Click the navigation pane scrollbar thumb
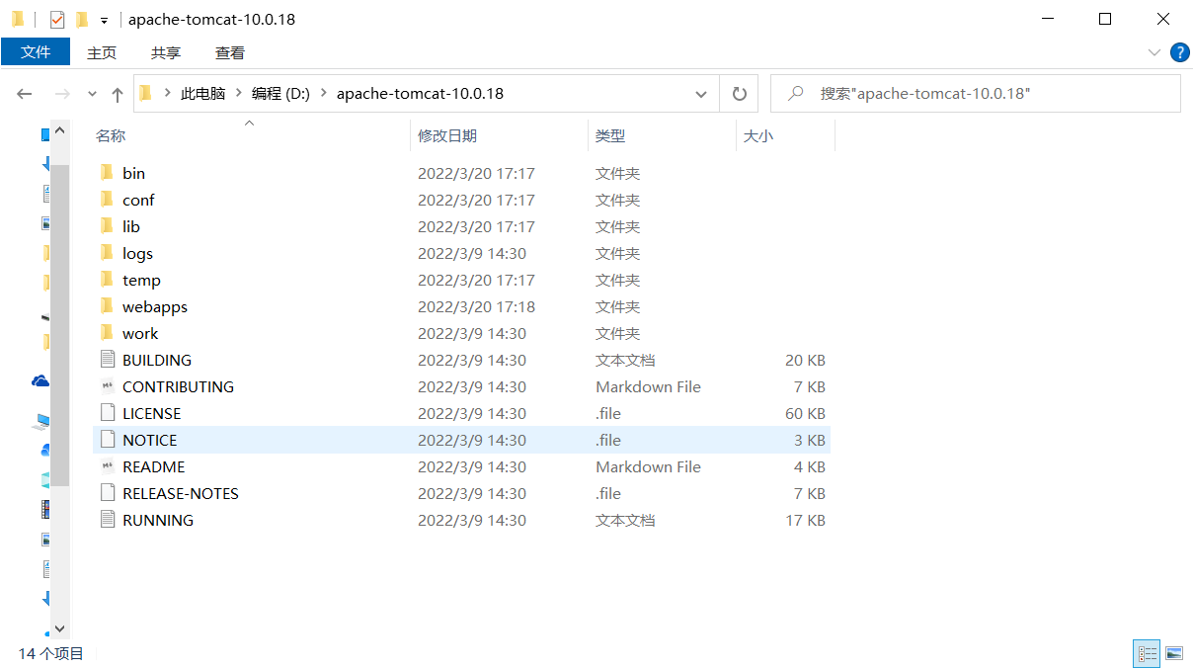This screenshot has width=1194, height=669. (x=59, y=325)
